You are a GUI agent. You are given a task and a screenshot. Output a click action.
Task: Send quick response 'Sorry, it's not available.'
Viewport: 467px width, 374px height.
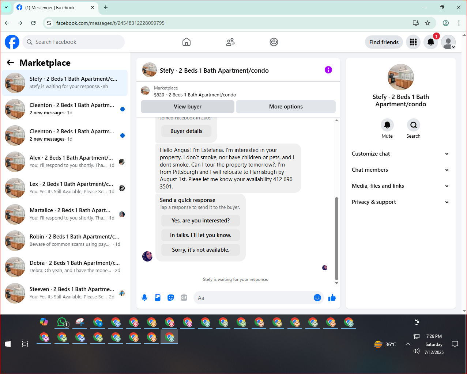(201, 250)
